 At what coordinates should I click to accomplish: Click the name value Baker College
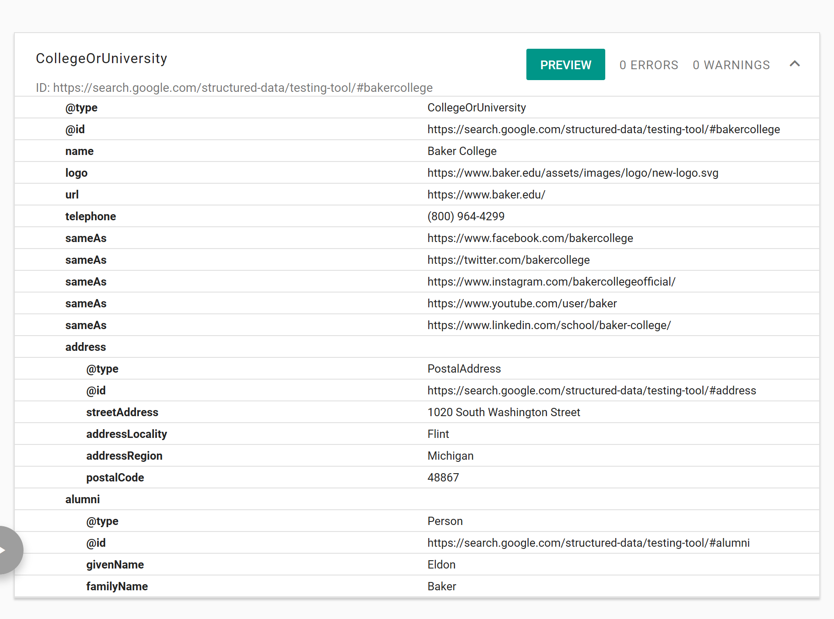462,151
